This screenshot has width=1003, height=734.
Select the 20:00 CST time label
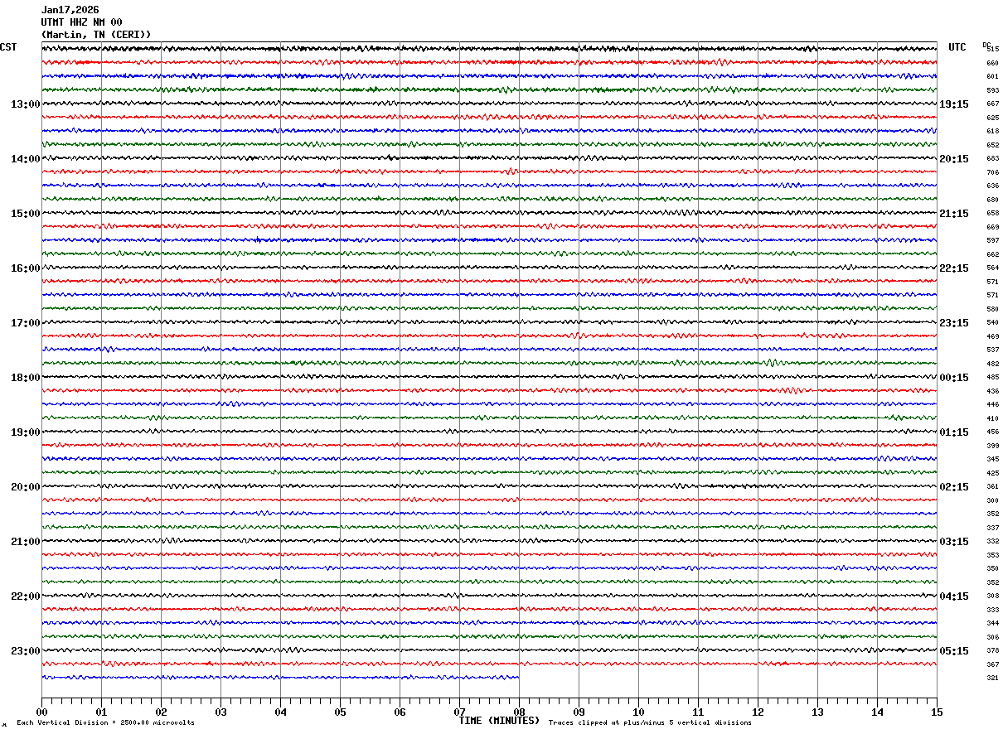tap(25, 487)
